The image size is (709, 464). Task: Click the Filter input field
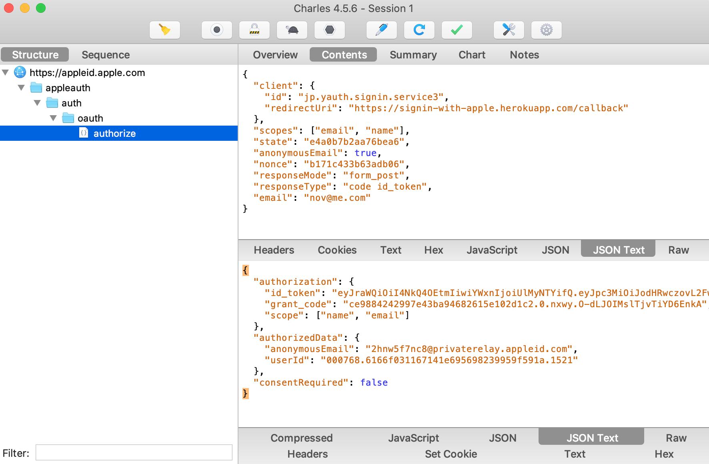134,452
